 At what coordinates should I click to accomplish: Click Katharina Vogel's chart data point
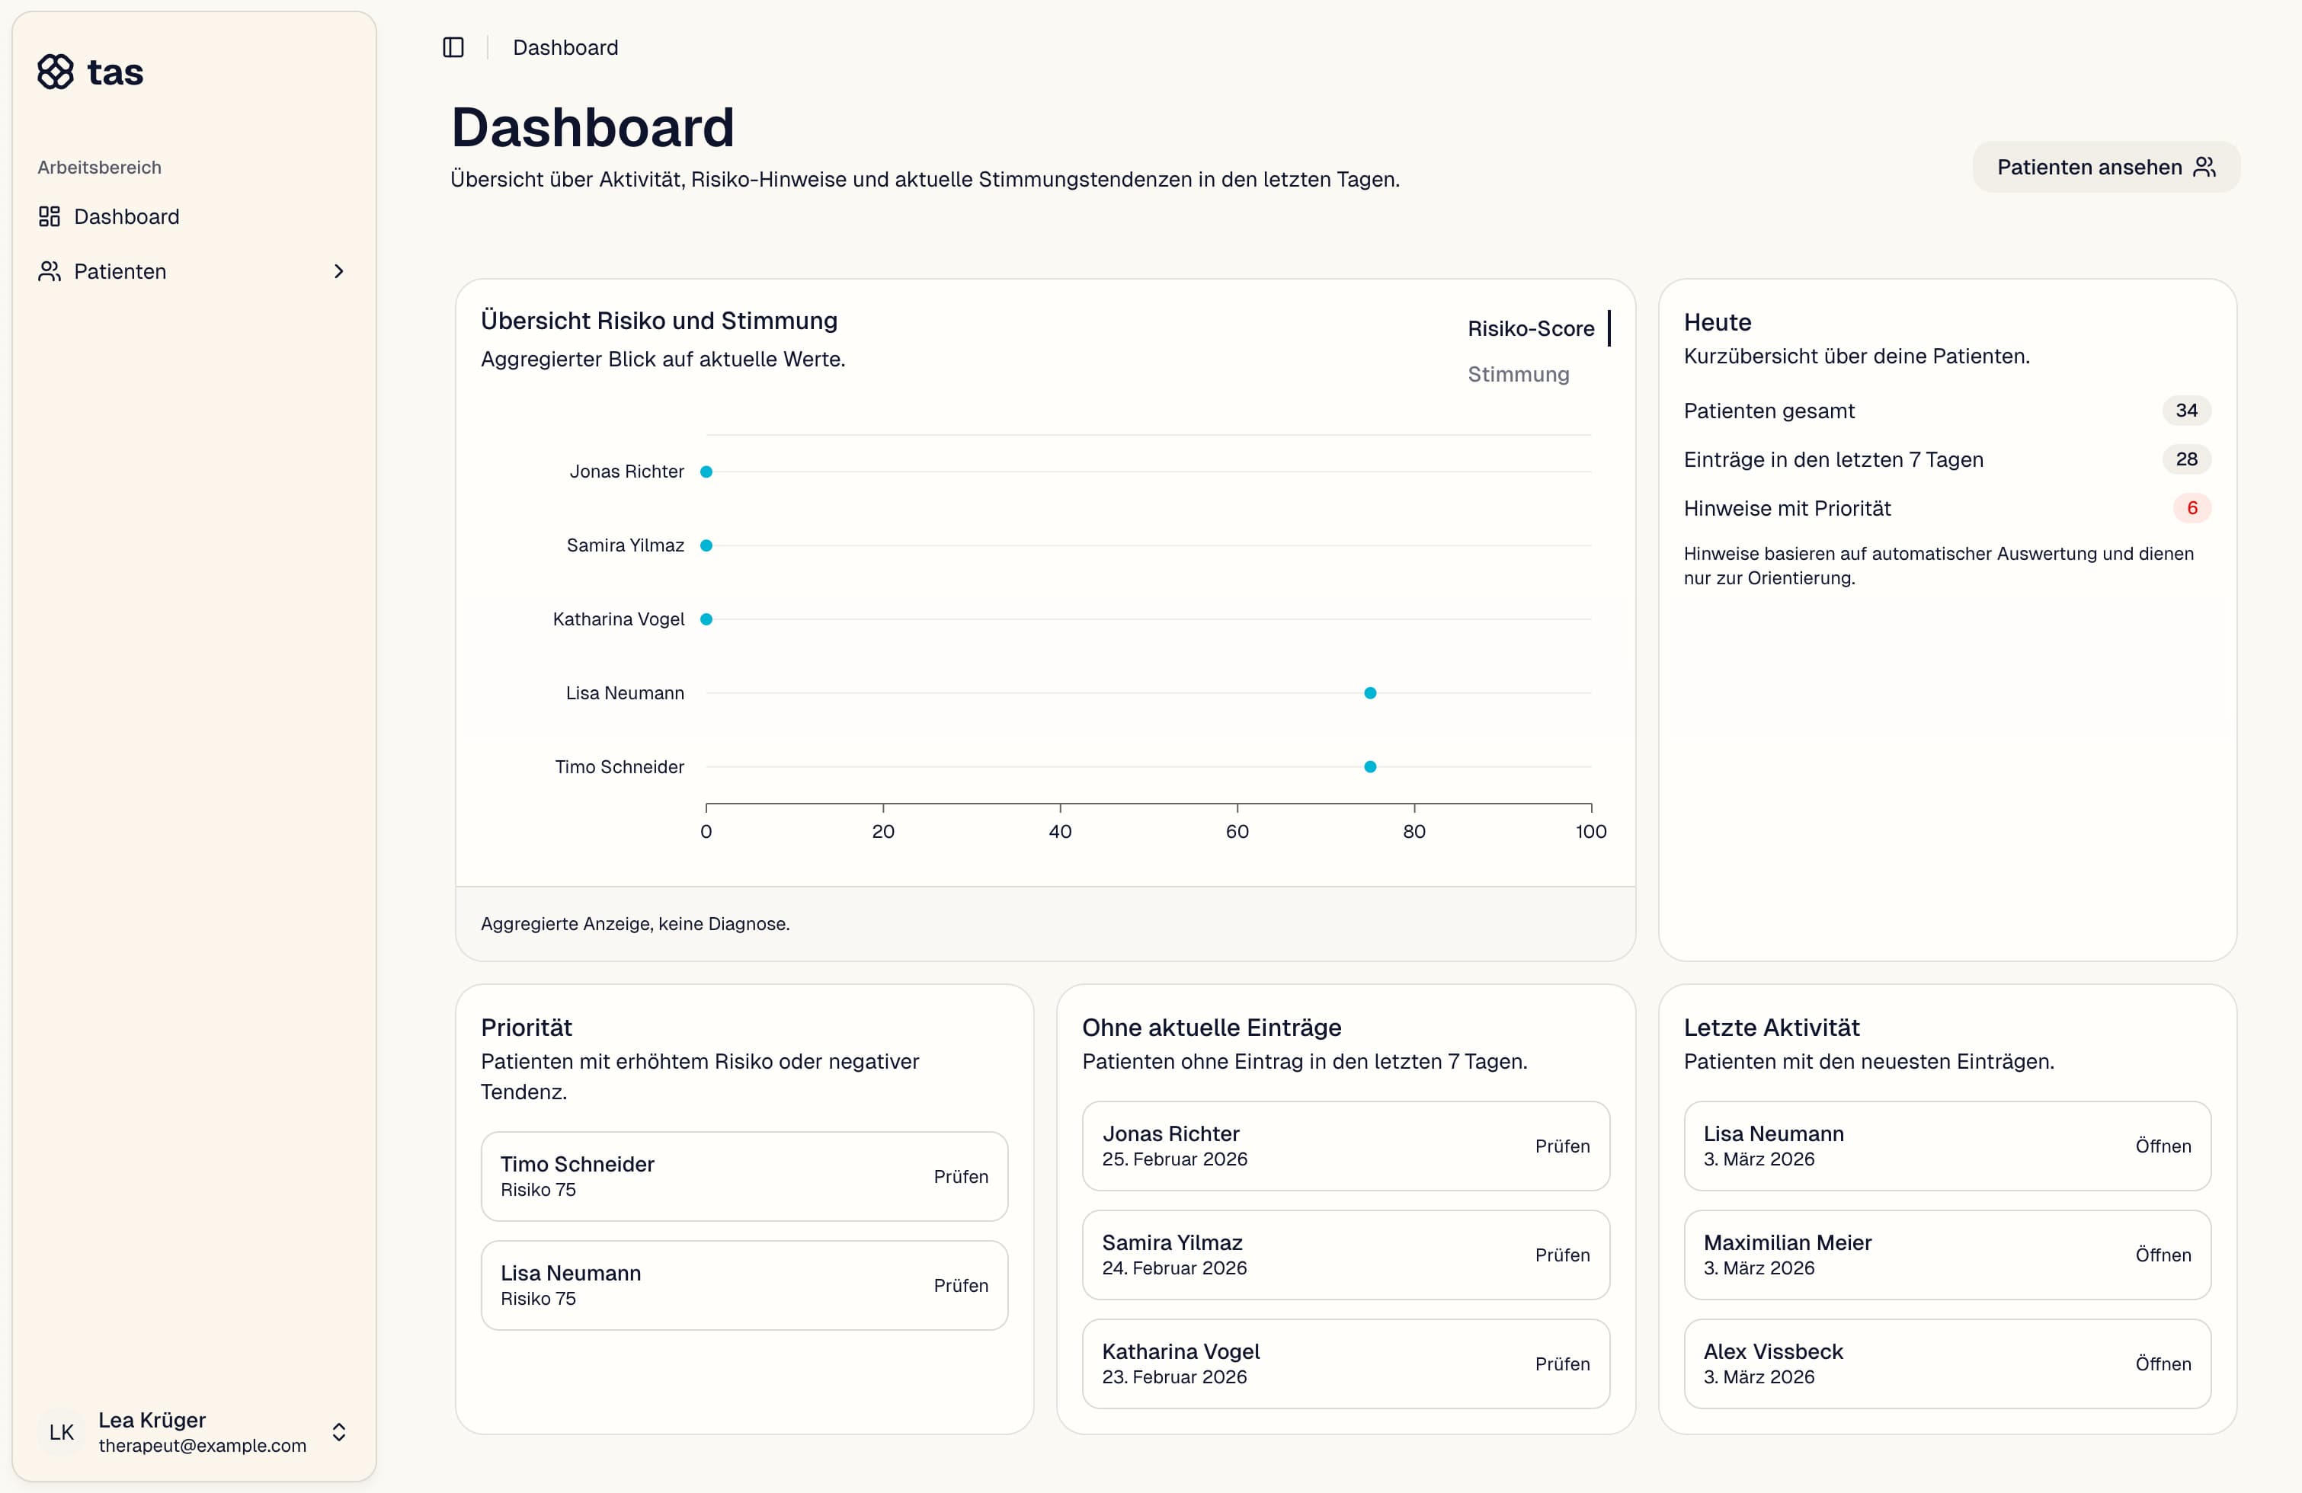click(x=706, y=619)
